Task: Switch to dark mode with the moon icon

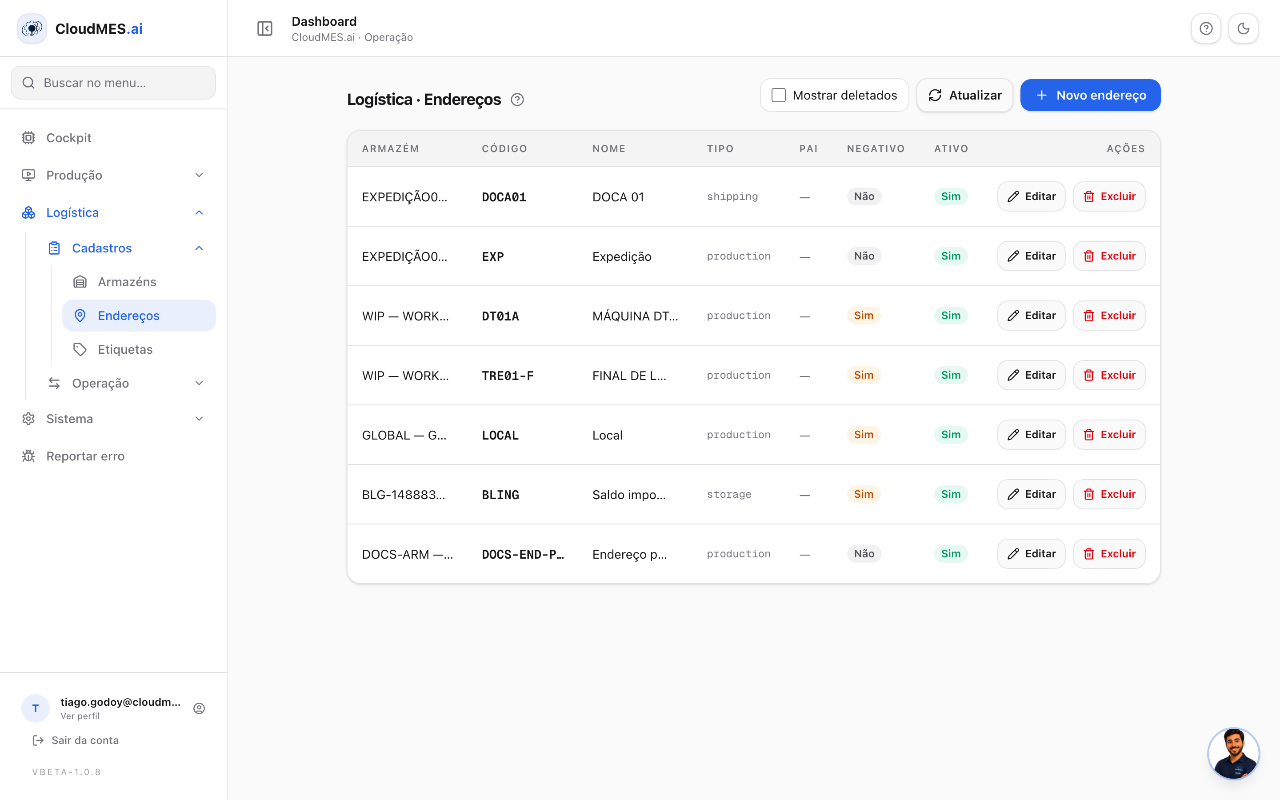Action: [x=1244, y=28]
